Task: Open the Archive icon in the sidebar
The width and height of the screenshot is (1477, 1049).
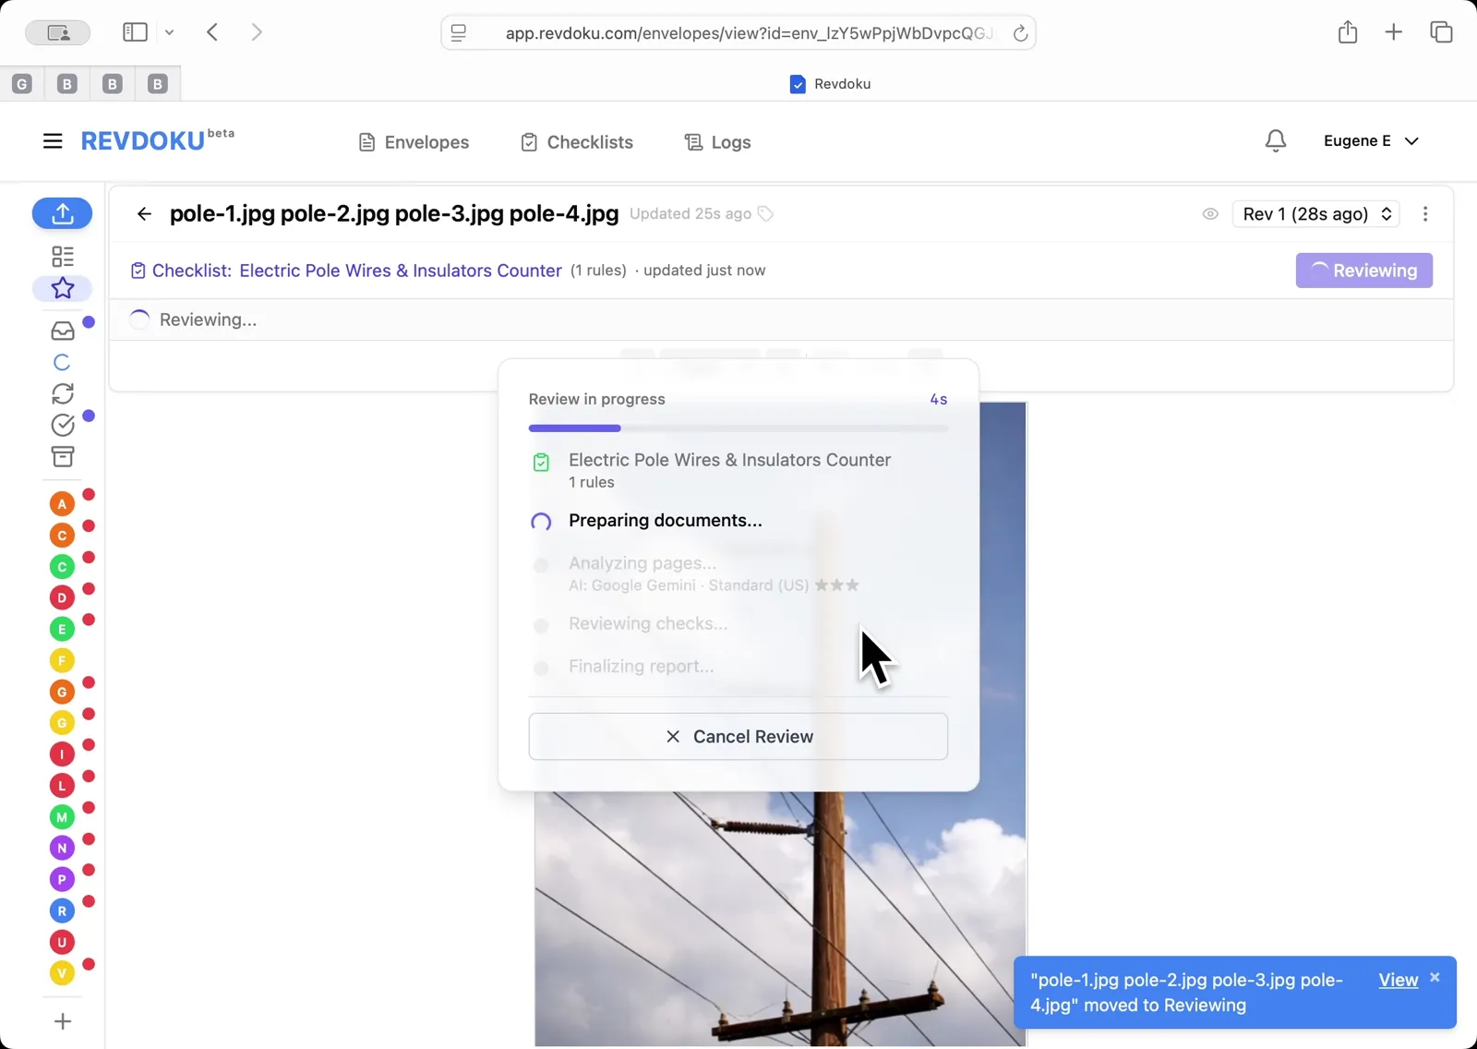Action: click(x=62, y=456)
